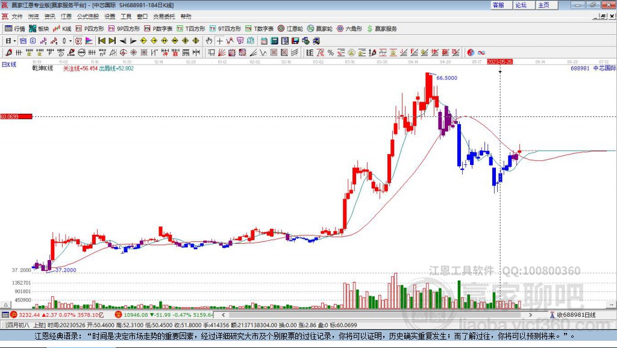Open the T数字表 tool
617x348 pixels.
click(x=259, y=29)
